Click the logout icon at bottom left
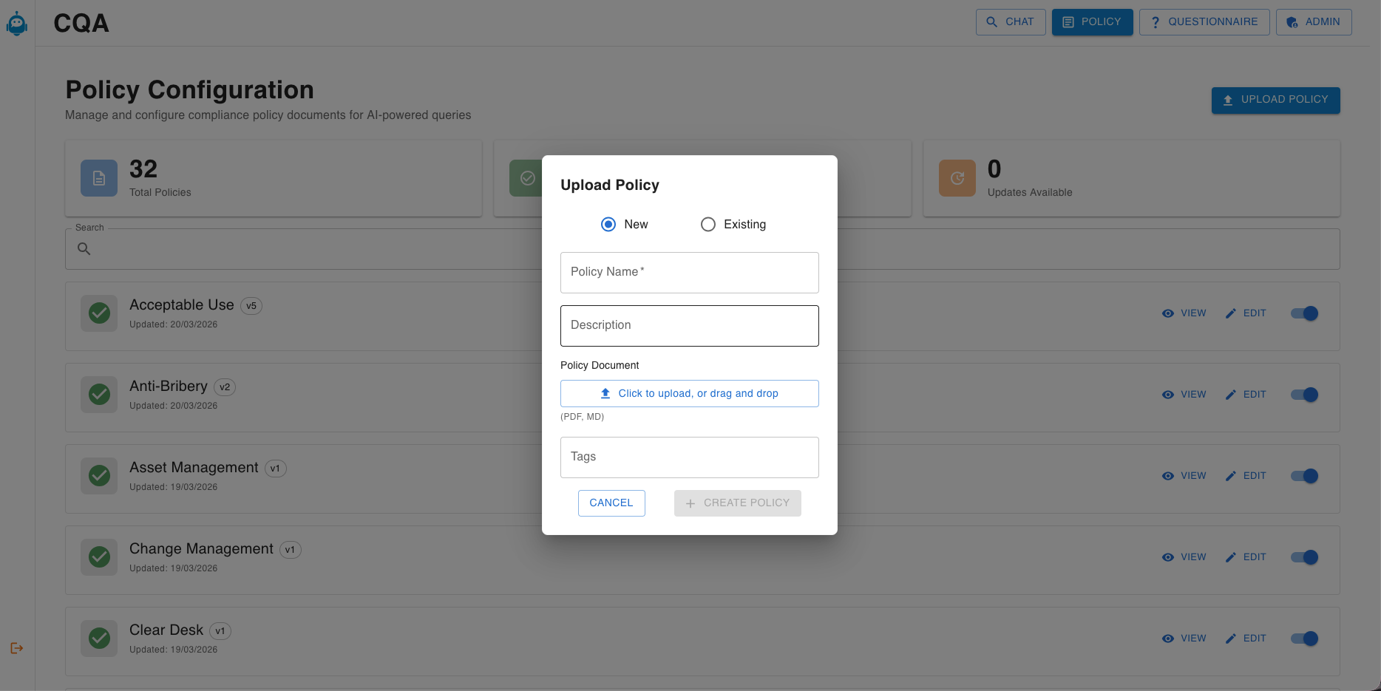 coord(16,648)
